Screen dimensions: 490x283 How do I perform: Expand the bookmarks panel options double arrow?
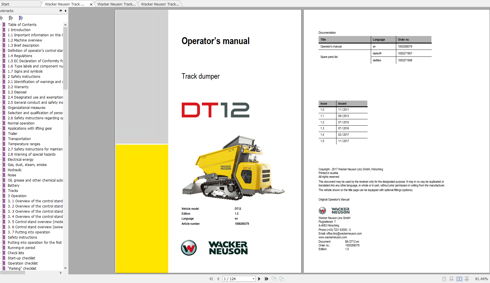pos(61,11)
